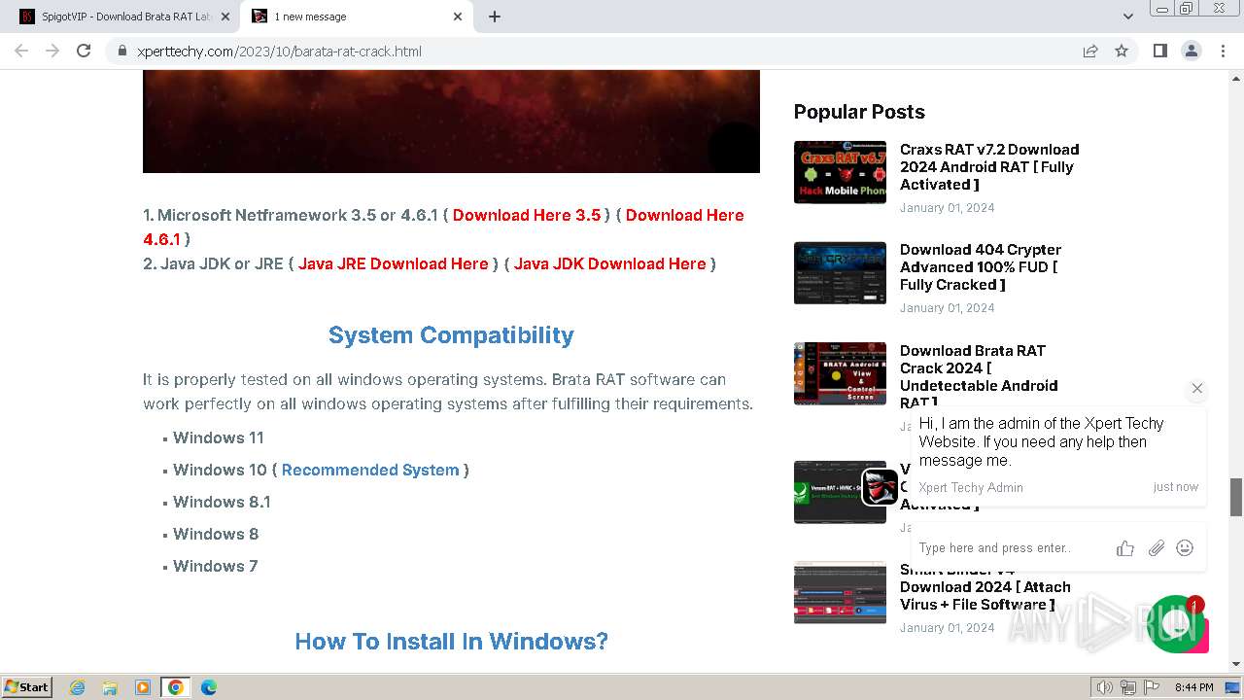Click 'System Compatibility' heading
1244x700 pixels.
coord(451,334)
